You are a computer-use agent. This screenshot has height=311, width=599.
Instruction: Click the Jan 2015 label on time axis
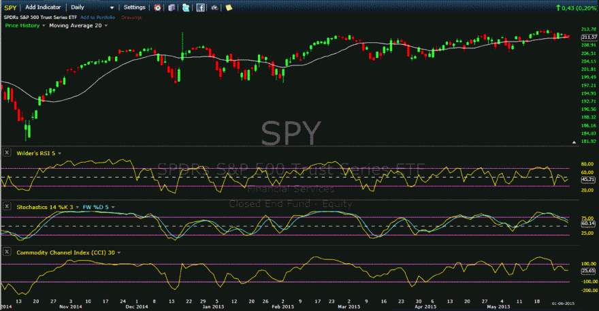[213, 306]
